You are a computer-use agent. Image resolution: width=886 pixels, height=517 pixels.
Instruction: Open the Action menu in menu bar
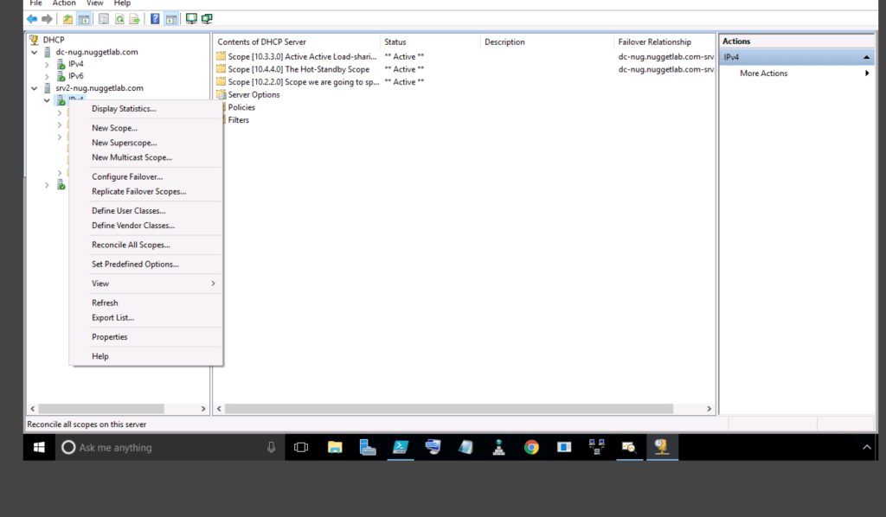[x=64, y=3]
